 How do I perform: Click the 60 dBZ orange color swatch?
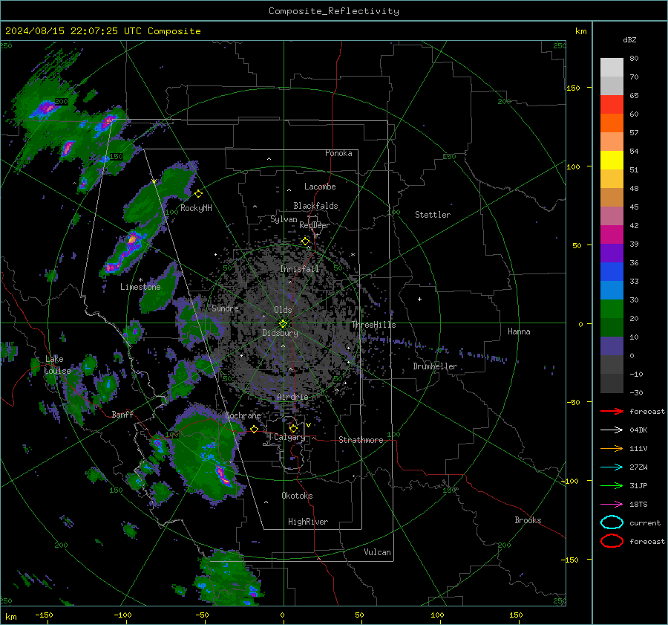[612, 123]
